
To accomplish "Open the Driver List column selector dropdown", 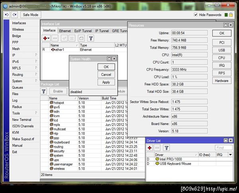I will (230, 155).
